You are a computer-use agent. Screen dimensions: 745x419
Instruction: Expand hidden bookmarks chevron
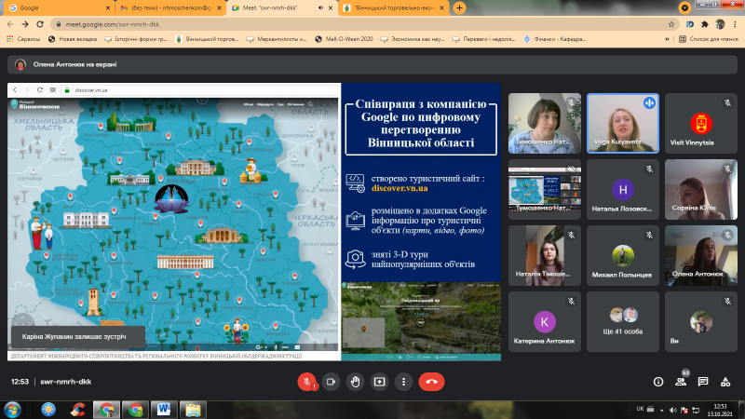click(x=667, y=39)
